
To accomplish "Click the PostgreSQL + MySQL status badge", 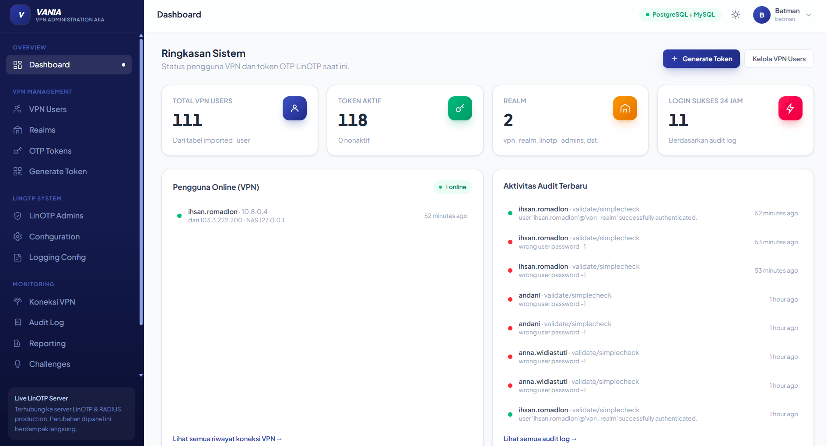I will (x=680, y=14).
